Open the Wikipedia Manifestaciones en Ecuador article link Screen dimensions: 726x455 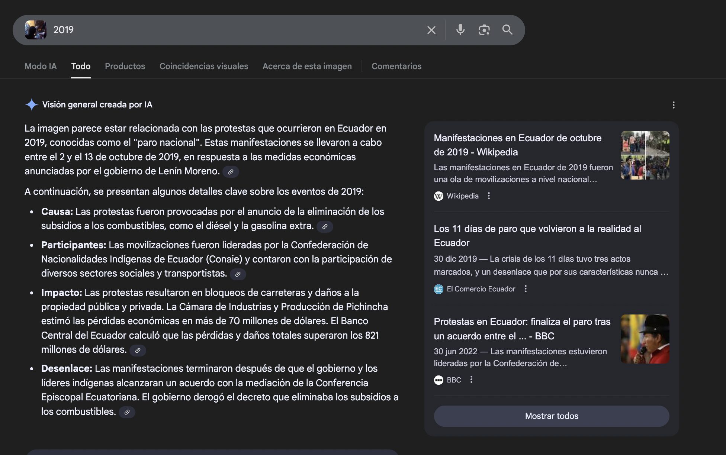tap(517, 145)
